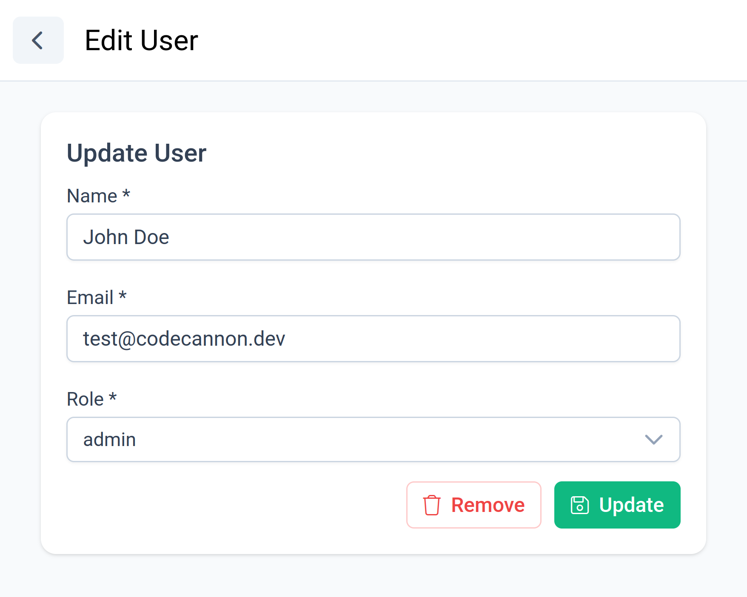Click the green Update button

coord(617,505)
